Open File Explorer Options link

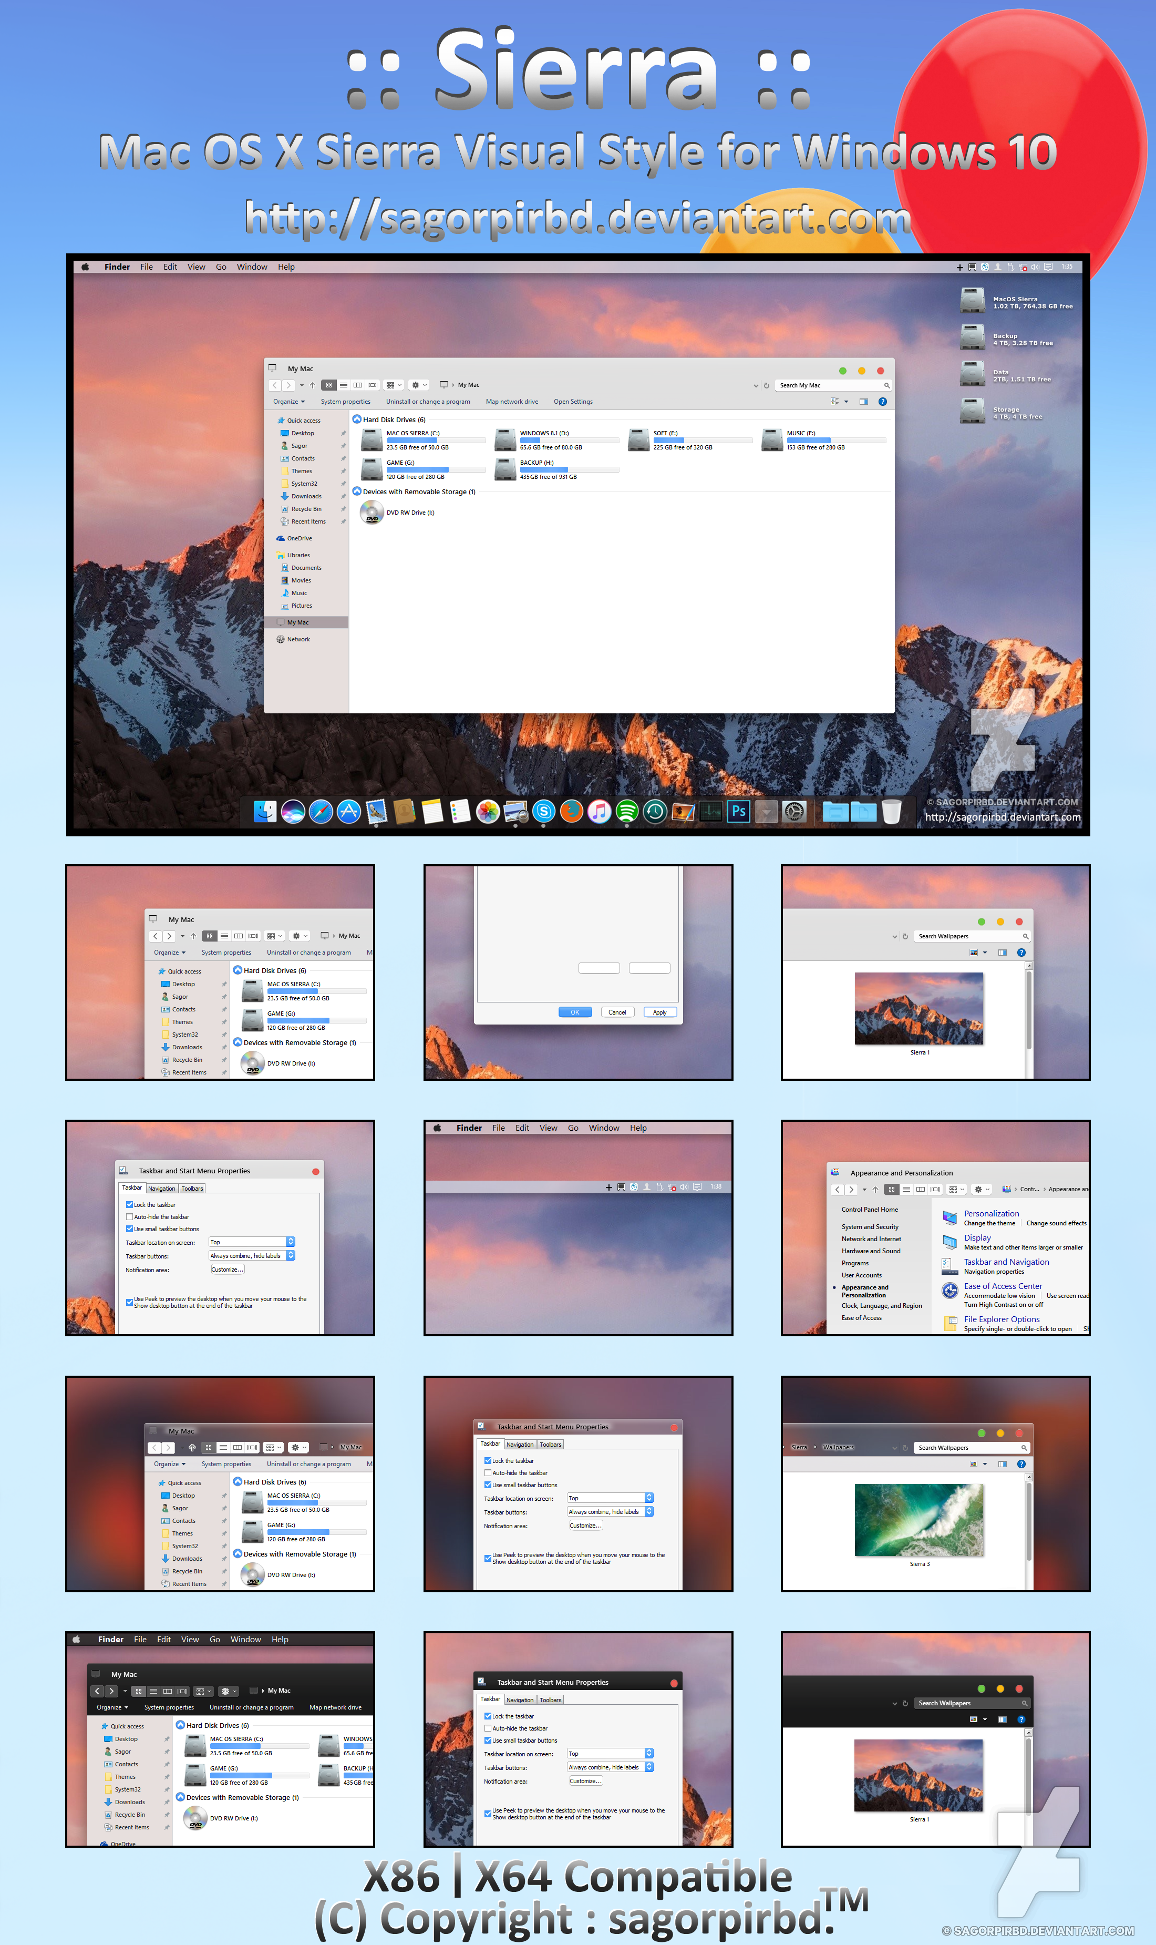coord(1002,1319)
